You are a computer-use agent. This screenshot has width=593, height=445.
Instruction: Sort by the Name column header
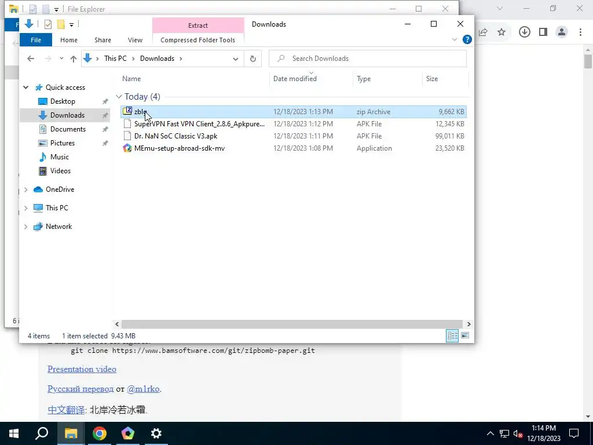click(x=131, y=79)
